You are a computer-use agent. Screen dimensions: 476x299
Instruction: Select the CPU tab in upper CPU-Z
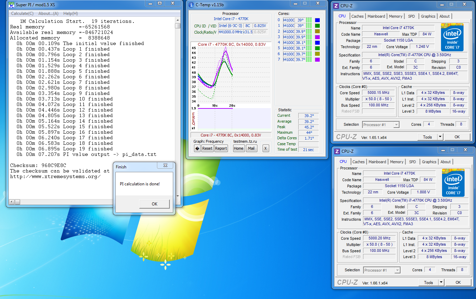coord(342,16)
